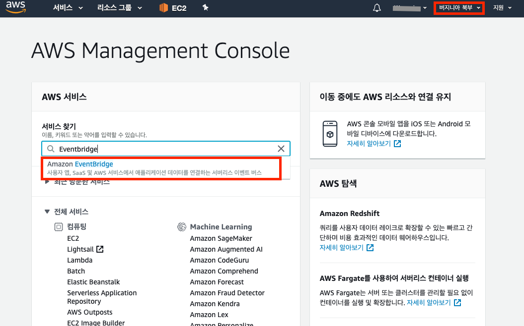Click the search magnifier icon
The image size is (524, 326).
click(x=51, y=149)
